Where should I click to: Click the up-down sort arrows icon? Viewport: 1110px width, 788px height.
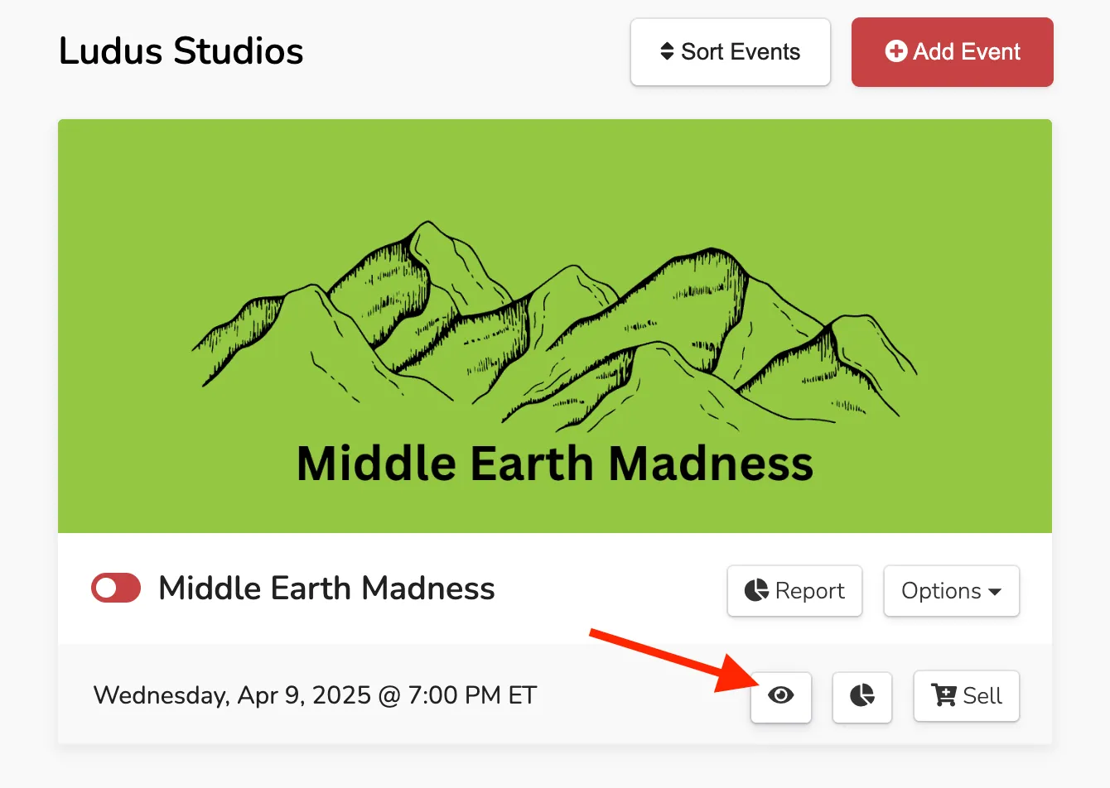point(667,51)
